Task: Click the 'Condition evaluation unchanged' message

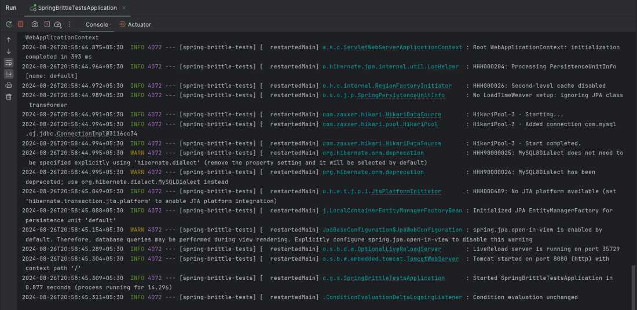Action: [525, 297]
